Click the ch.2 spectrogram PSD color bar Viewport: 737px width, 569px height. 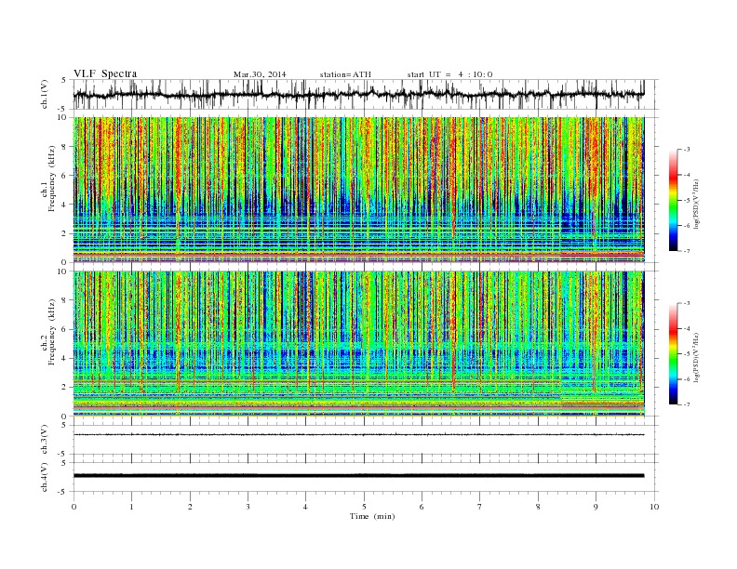(673, 353)
